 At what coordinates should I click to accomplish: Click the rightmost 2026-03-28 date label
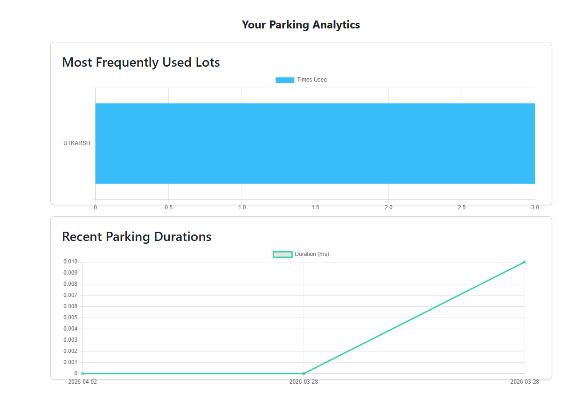click(524, 382)
